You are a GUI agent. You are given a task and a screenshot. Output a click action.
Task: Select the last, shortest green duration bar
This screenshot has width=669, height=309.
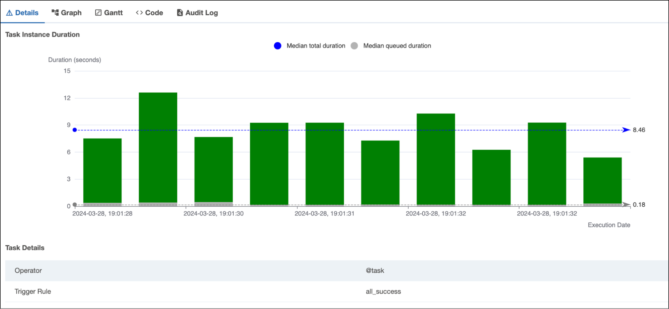(602, 181)
